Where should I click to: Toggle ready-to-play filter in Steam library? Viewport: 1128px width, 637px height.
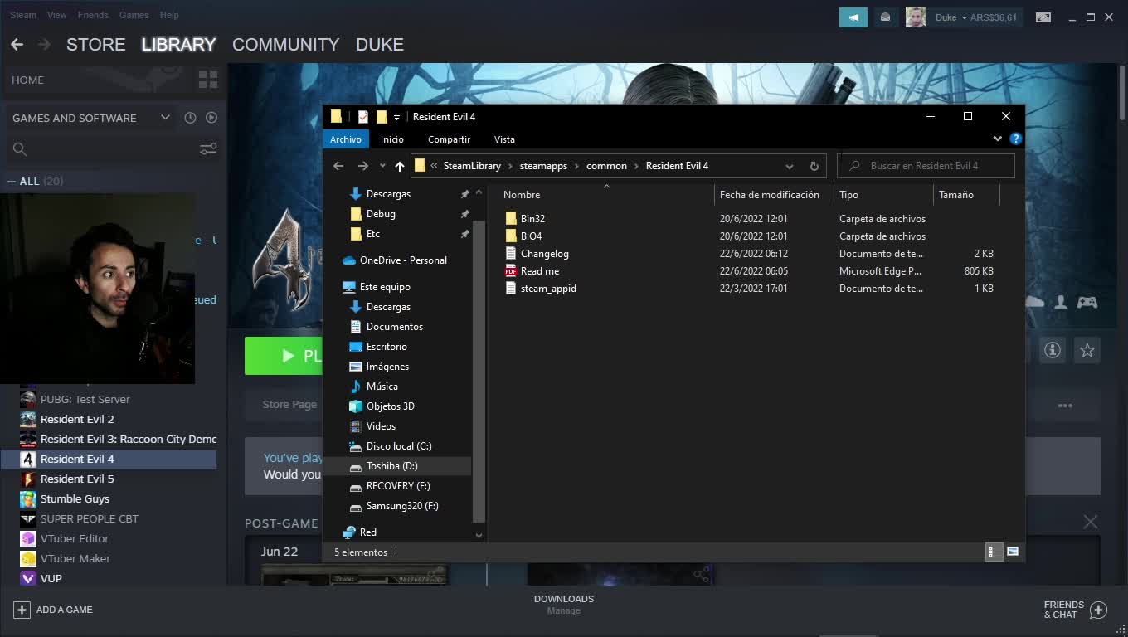pos(211,118)
